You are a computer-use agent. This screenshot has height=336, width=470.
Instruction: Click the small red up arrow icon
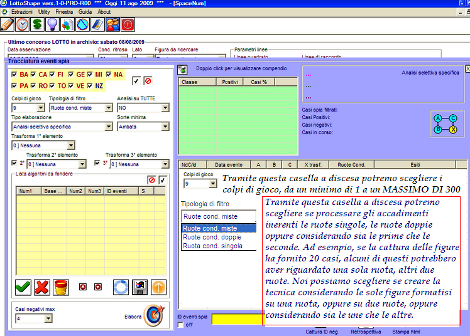coord(83,286)
